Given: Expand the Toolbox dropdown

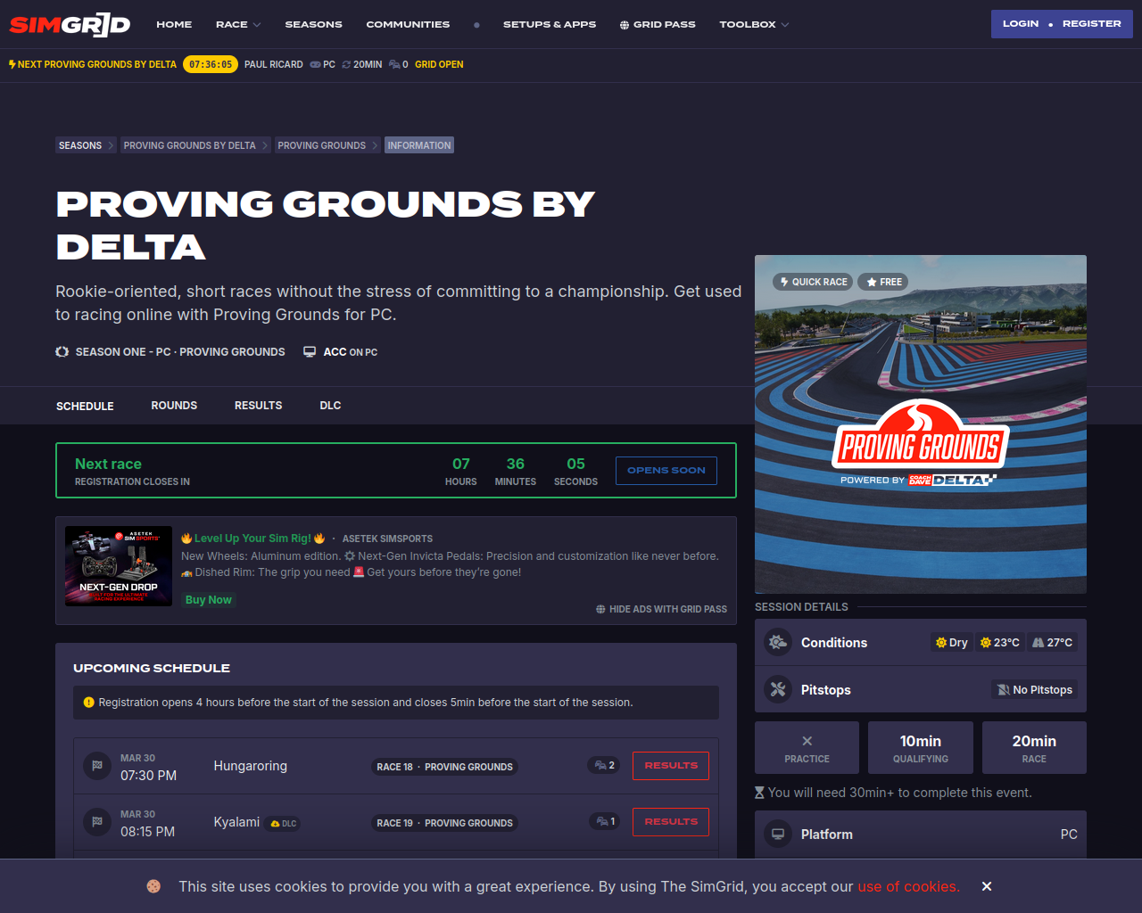Looking at the screenshot, I should 754,24.
